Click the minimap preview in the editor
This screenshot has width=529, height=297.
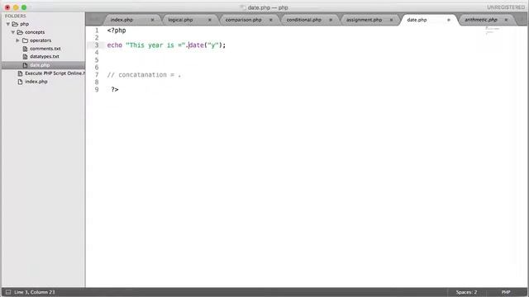(492, 31)
